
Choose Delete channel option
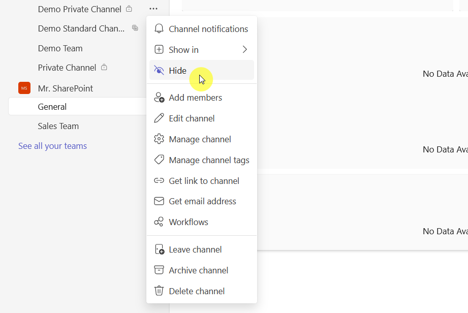tap(201, 291)
